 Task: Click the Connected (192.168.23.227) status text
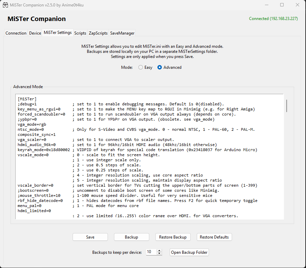273,19
